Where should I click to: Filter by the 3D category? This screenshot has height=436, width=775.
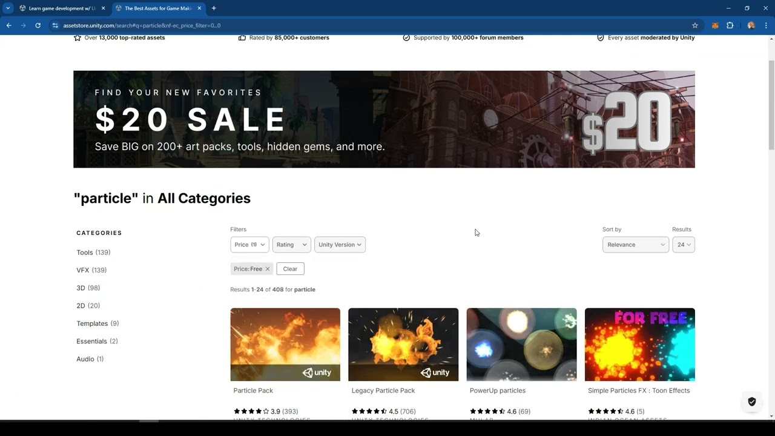pyautogui.click(x=88, y=288)
